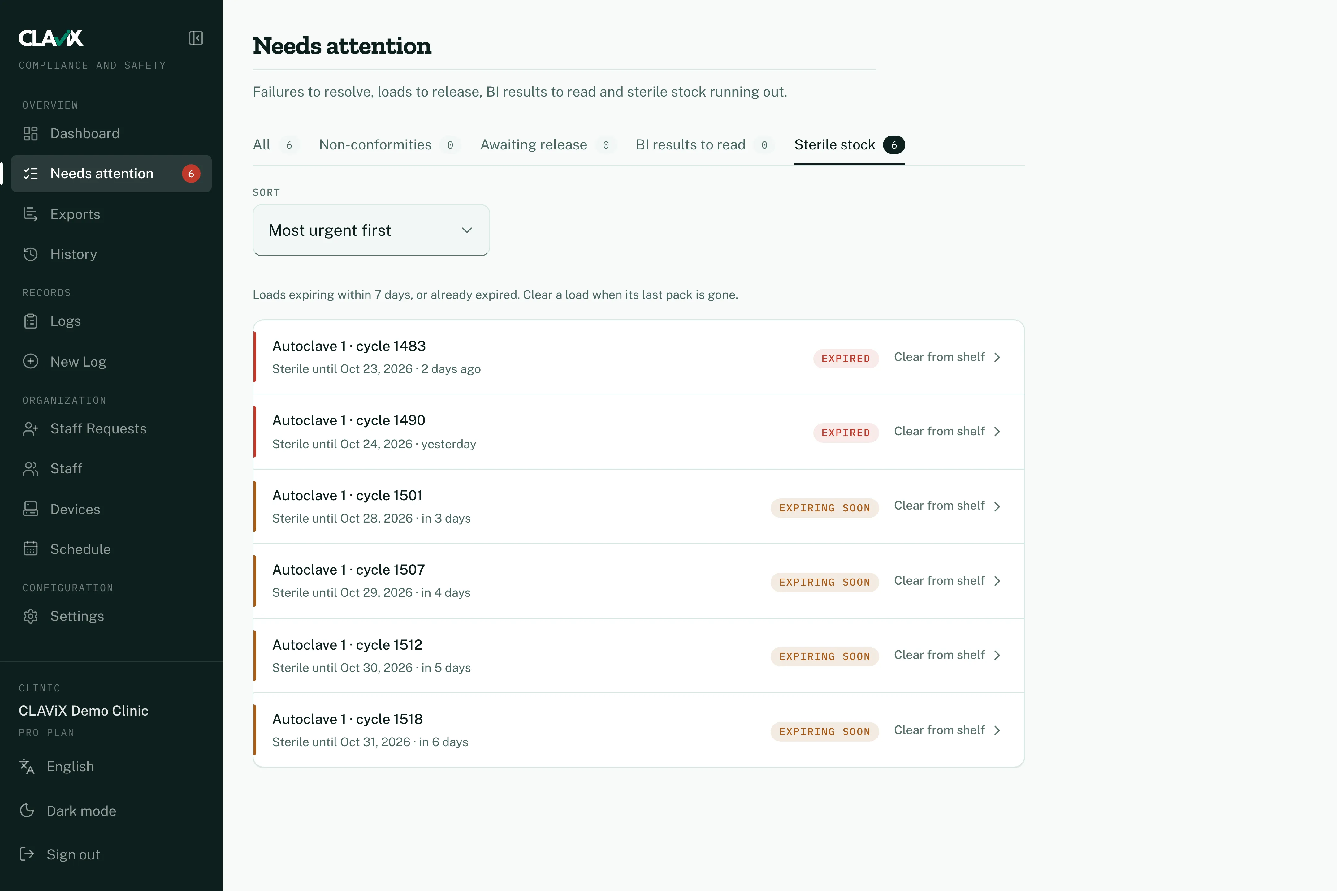Screen dimensions: 1337x891
Task: Click the chevron for cycle 1507 row
Action: click(x=997, y=581)
